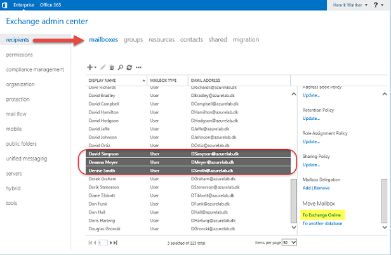Screen dimensions: 391x255
Task: Go to first page icon
Action: (89, 242)
